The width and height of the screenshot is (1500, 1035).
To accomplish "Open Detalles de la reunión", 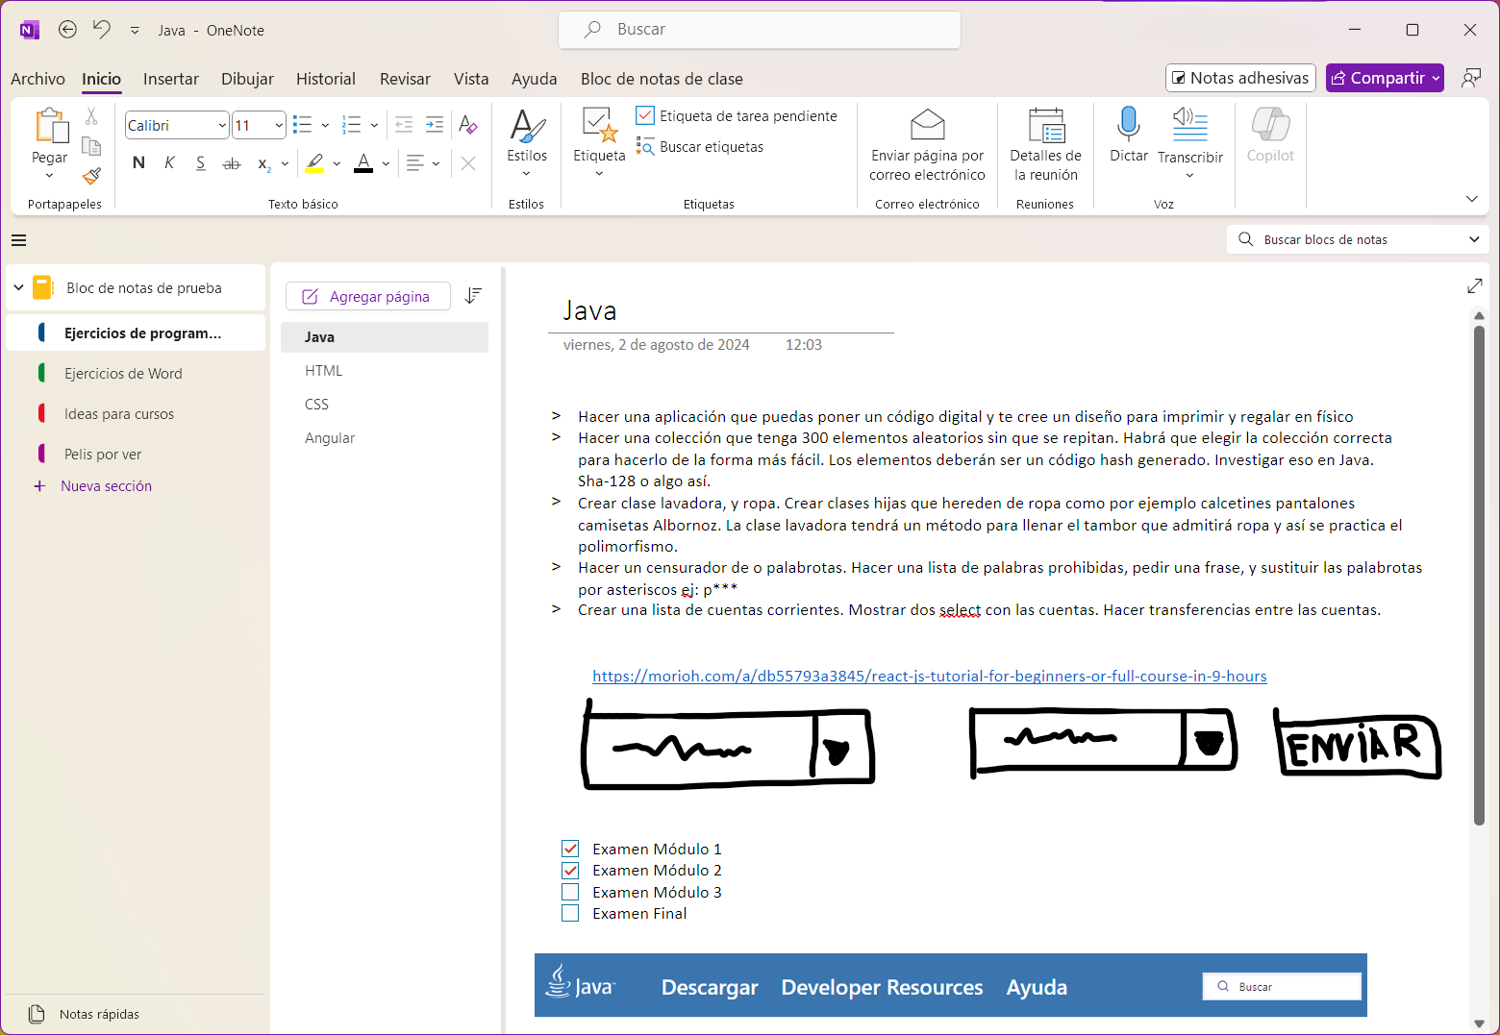I will coord(1045,144).
